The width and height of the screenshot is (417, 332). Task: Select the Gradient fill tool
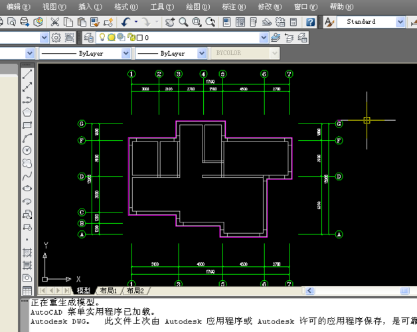point(27,265)
